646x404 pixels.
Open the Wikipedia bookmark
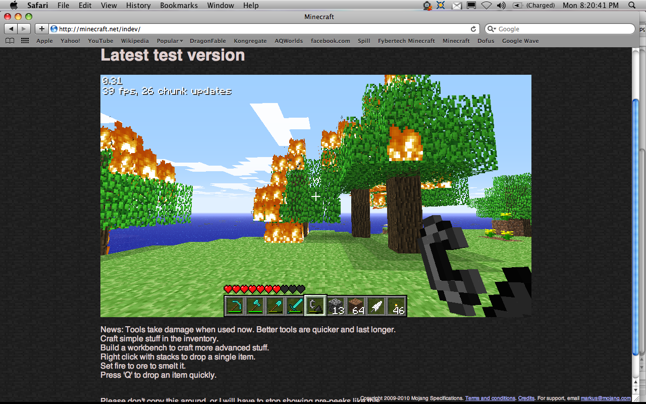pos(135,41)
